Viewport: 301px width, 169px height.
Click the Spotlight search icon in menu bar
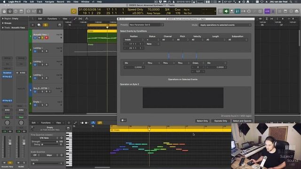coord(291,2)
